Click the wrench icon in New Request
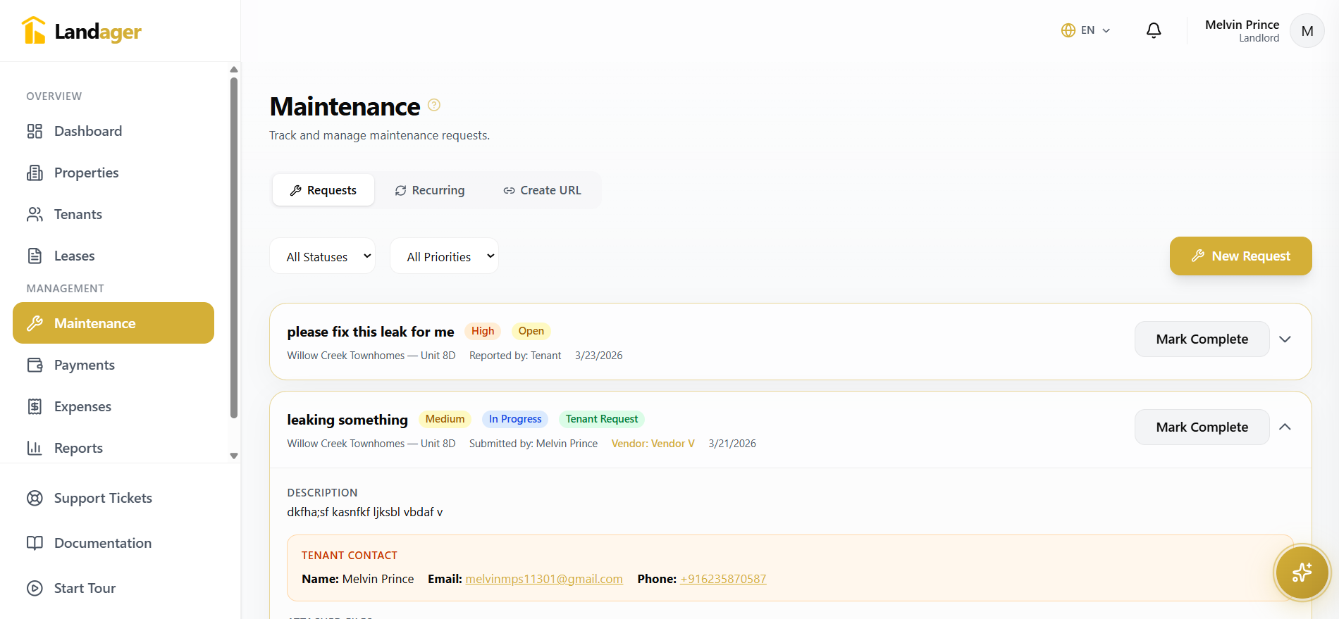The height and width of the screenshot is (619, 1339). point(1198,256)
